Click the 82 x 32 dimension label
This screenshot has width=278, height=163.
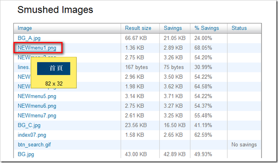(x=54, y=84)
